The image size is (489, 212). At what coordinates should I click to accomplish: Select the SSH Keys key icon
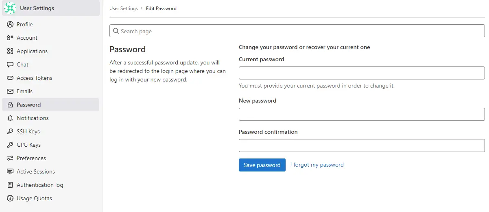click(x=10, y=131)
